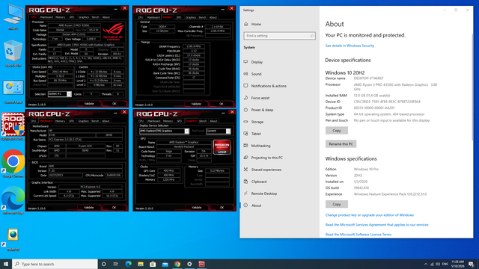
Task: Click the ROG CPU-Z taskbar icon
Action: 201,264
